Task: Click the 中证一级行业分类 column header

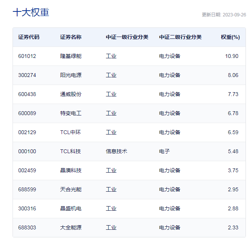Action: pyautogui.click(x=127, y=37)
